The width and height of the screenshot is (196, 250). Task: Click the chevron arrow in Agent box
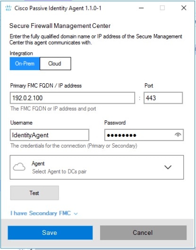[x=168, y=167]
